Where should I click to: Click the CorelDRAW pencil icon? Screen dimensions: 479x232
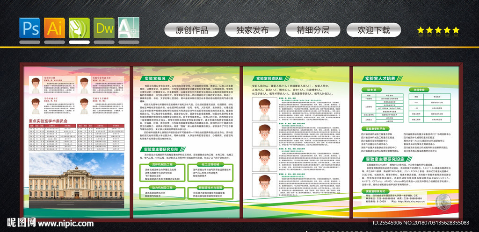(x=79, y=28)
